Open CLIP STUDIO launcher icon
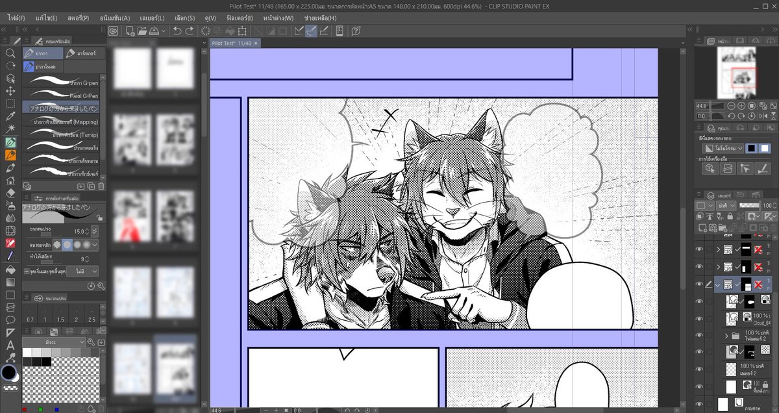This screenshot has width=779, height=413. (114, 31)
